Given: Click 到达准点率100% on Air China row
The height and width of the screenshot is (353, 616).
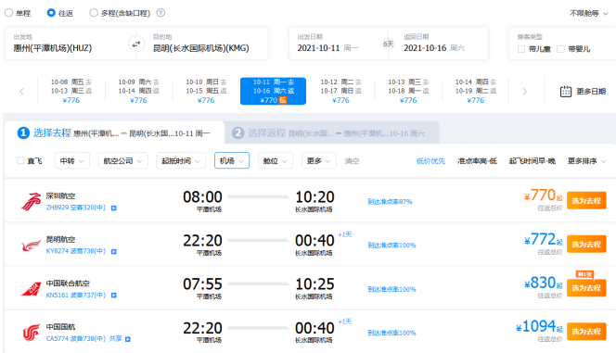Looking at the screenshot, I should 391,333.
